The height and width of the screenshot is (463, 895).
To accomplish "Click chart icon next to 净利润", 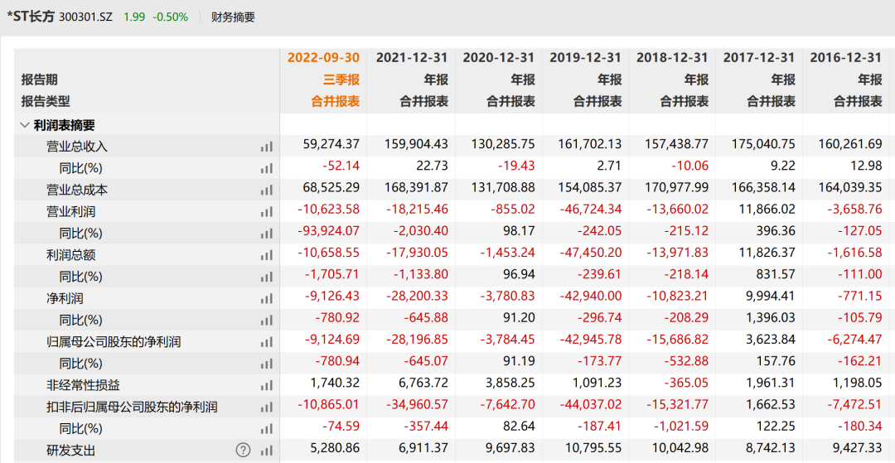I will [266, 298].
